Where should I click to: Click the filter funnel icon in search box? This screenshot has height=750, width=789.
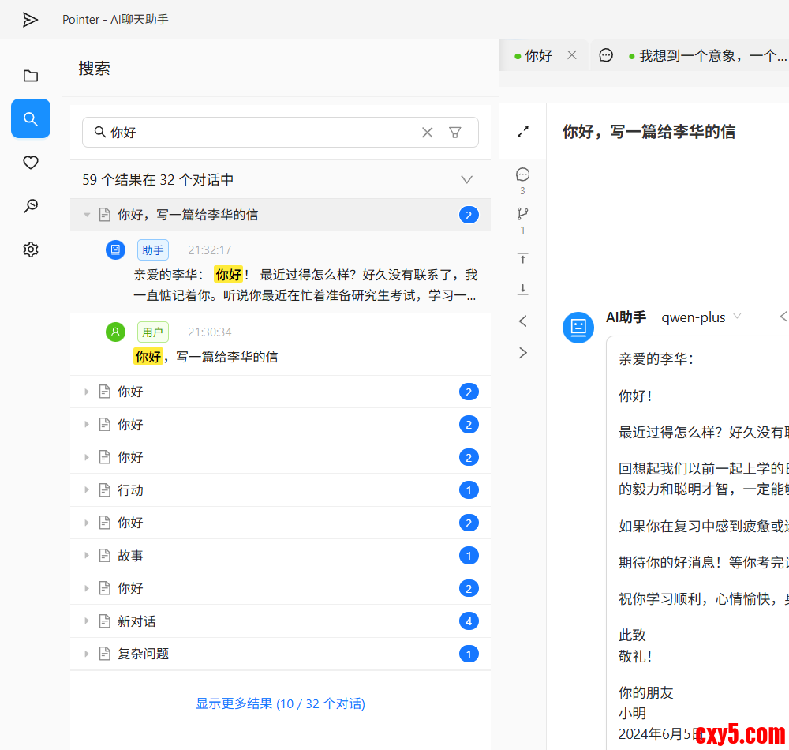coord(455,133)
